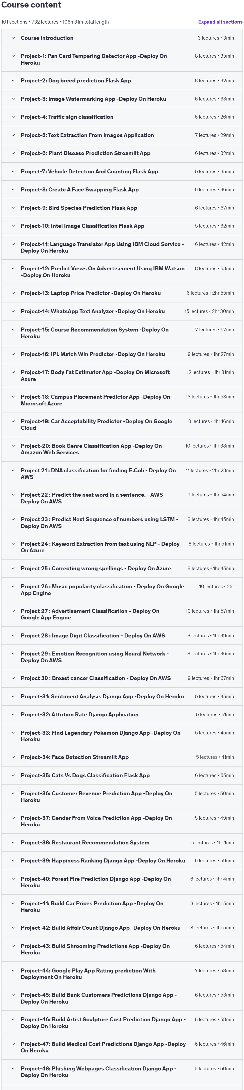Screen dimensions: 244x1090
Task: Click Expand all sections link
Action: pyautogui.click(x=220, y=22)
